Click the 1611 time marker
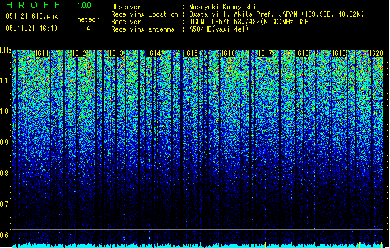 pos(42,53)
